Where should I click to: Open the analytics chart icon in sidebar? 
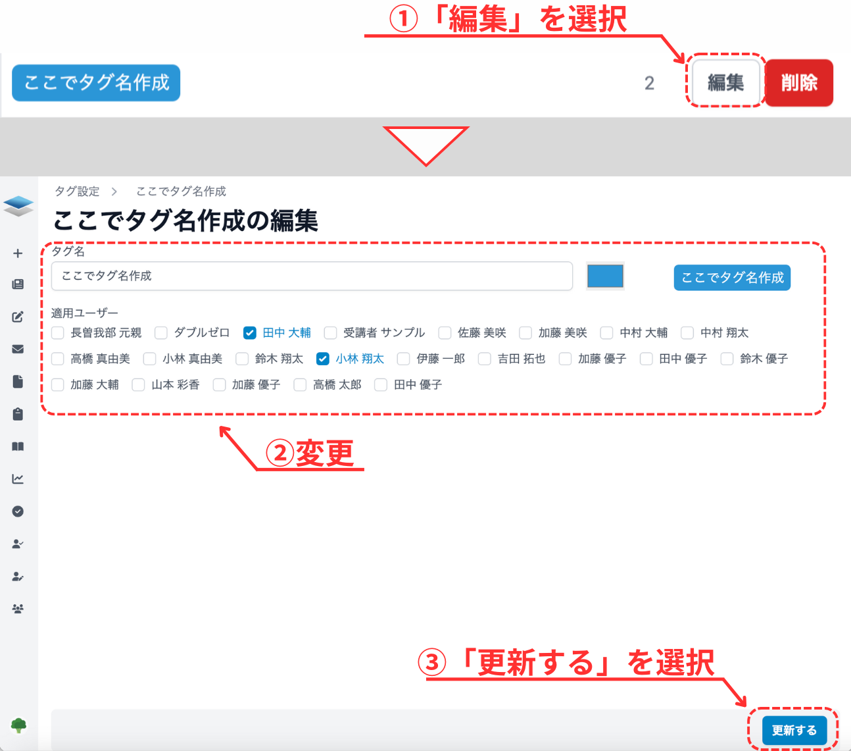pos(18,479)
